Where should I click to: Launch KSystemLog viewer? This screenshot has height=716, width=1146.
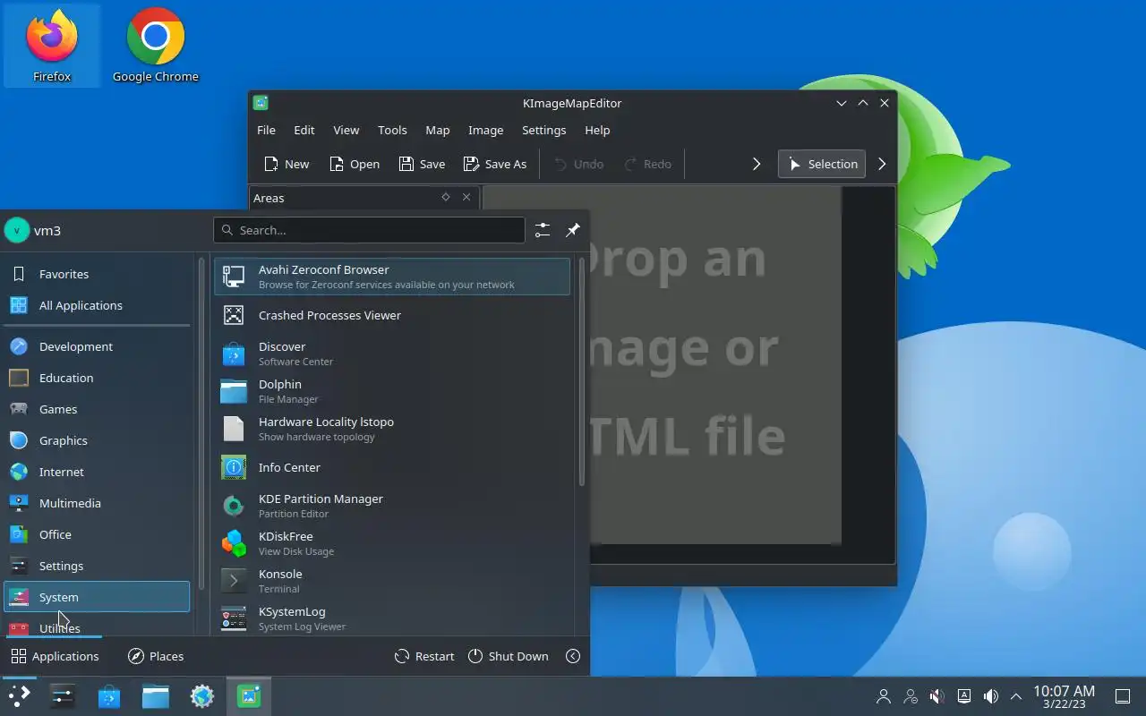pyautogui.click(x=392, y=618)
